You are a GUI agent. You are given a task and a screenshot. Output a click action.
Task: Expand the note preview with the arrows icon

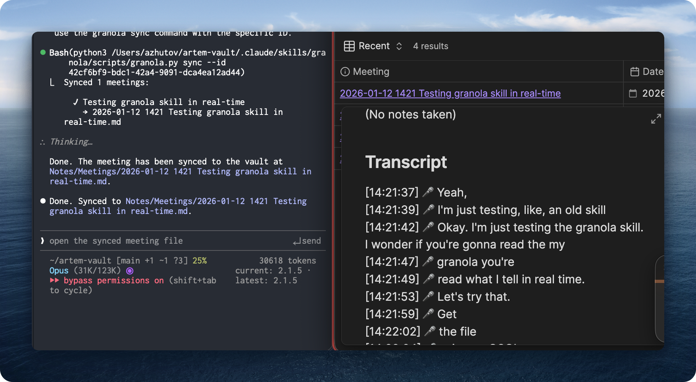tap(656, 118)
